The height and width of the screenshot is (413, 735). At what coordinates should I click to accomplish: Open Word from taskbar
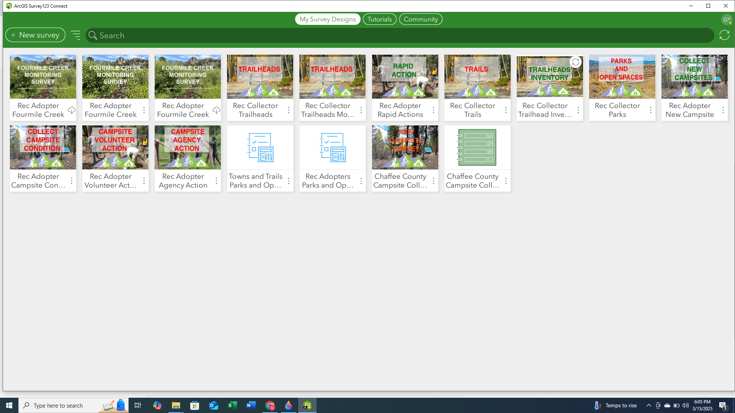pos(251,405)
